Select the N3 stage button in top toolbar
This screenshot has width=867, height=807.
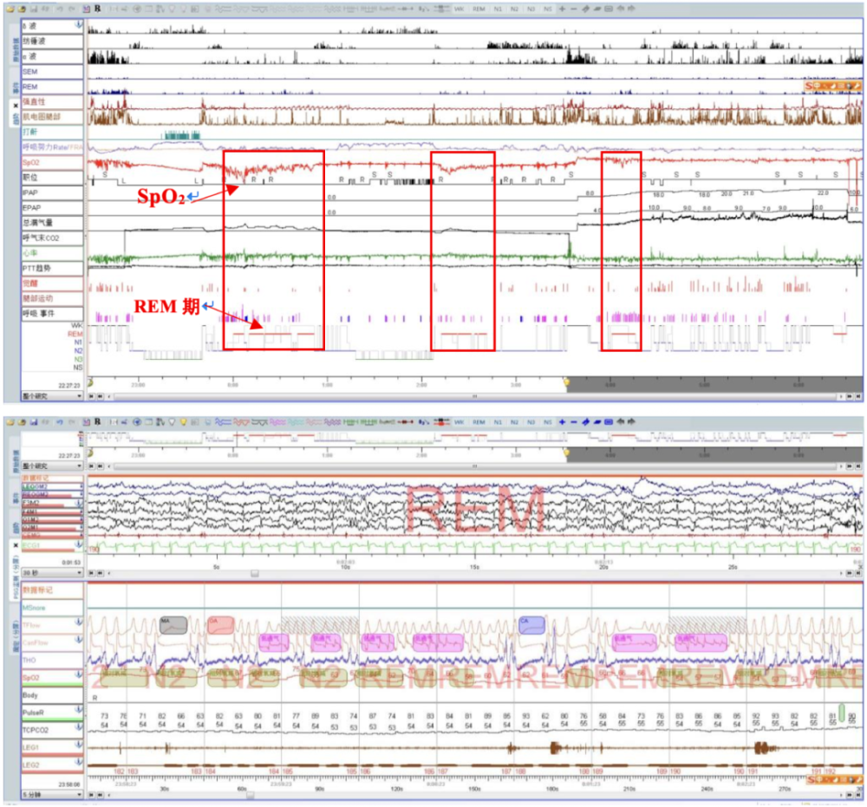click(x=531, y=9)
